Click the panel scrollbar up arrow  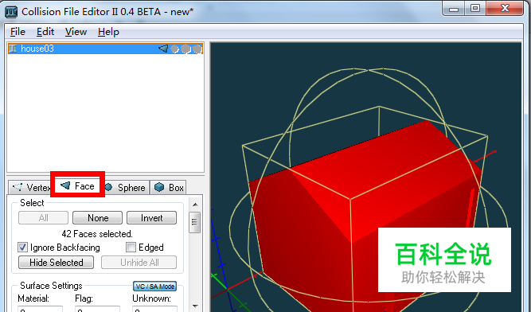(195, 205)
